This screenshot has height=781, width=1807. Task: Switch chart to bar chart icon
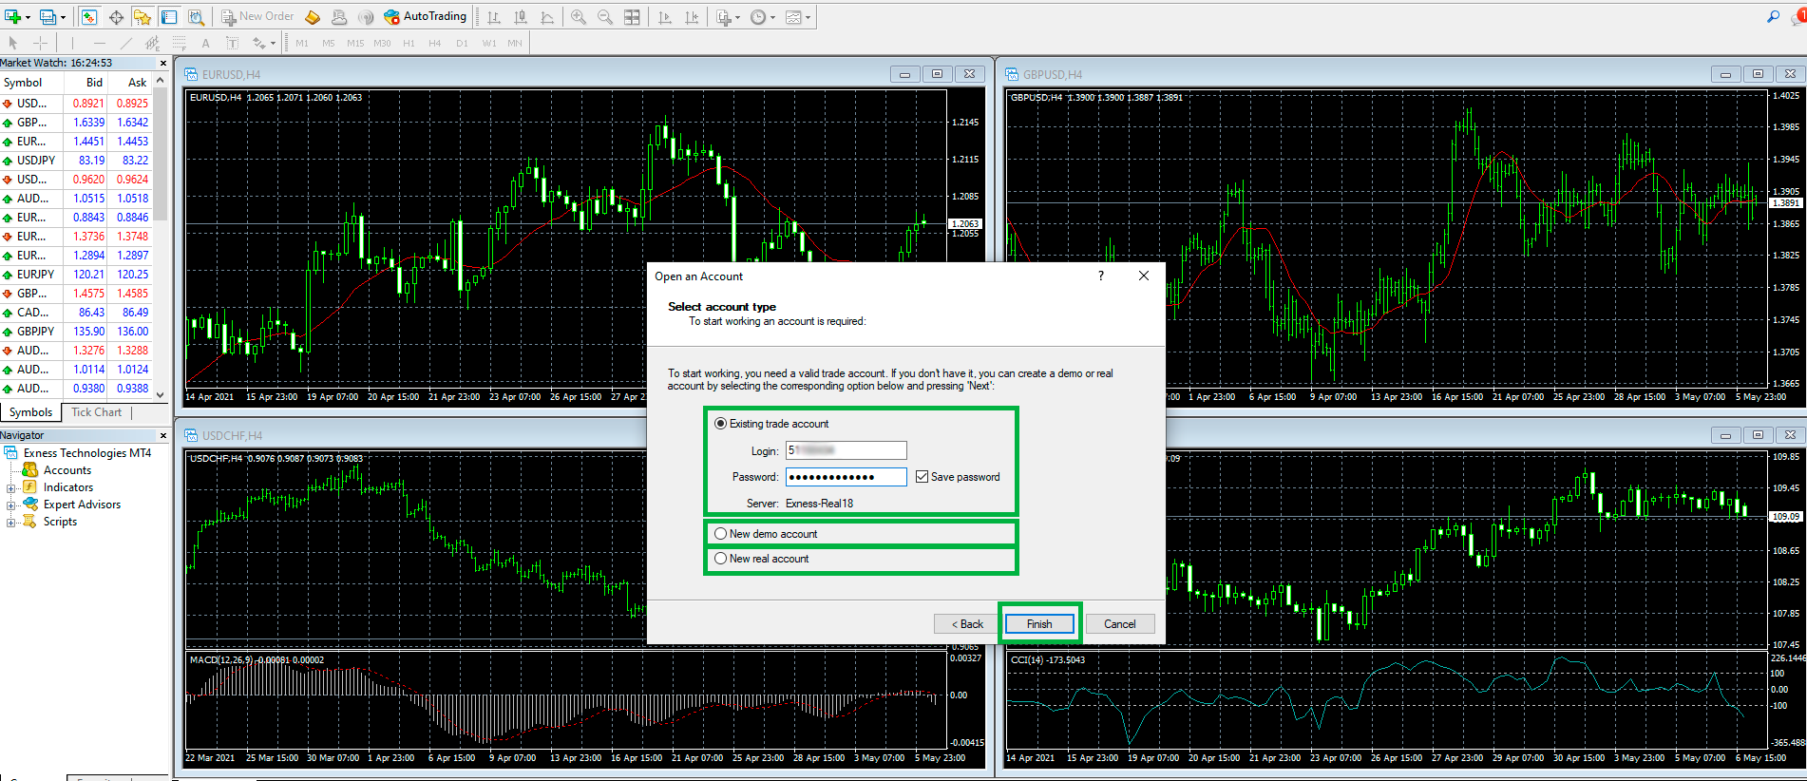click(x=494, y=17)
